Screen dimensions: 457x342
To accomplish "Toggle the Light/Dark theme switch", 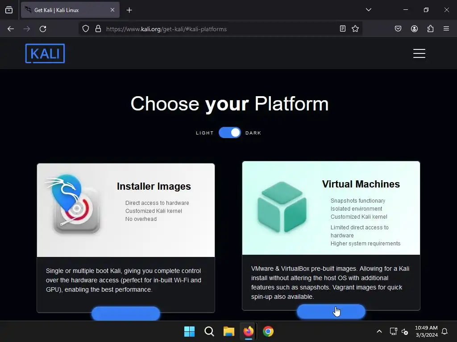I will pos(230,133).
